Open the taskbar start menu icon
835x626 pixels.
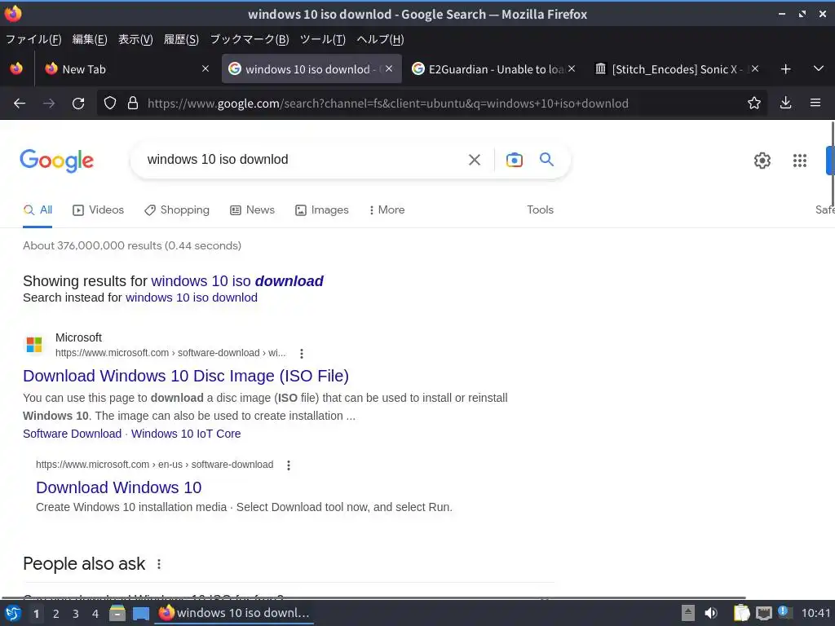point(13,613)
